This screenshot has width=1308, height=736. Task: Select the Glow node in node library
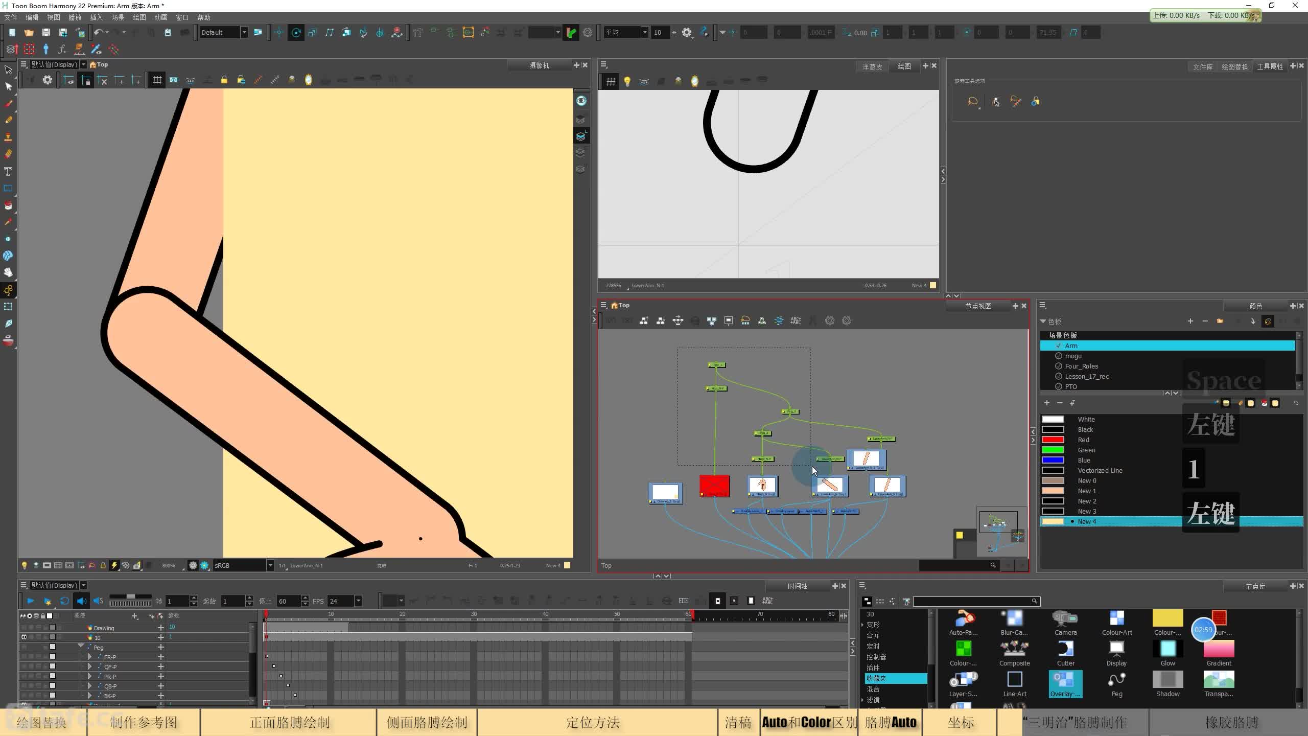click(1167, 654)
